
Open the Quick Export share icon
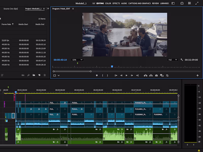click(182, 3)
